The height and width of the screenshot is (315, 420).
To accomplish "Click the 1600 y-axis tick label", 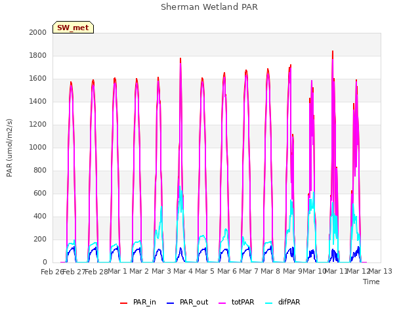I will (38, 79).
